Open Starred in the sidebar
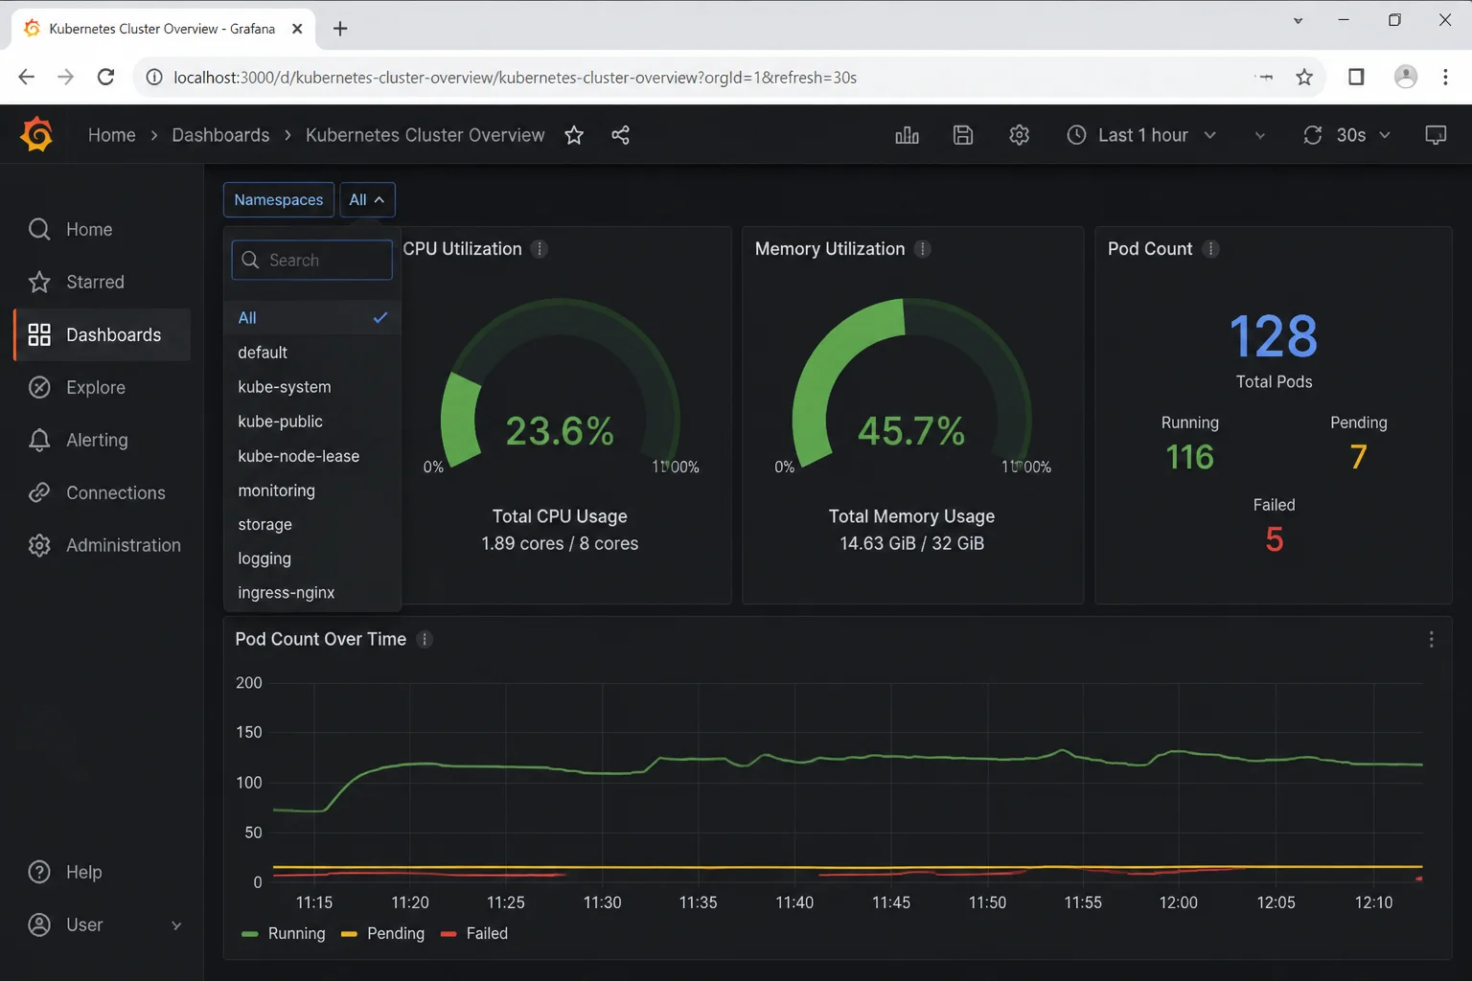The height and width of the screenshot is (981, 1472). (x=102, y=282)
